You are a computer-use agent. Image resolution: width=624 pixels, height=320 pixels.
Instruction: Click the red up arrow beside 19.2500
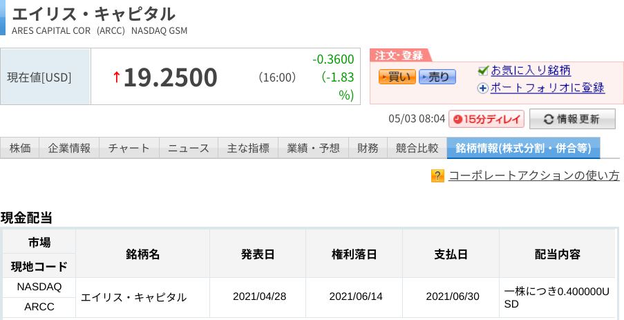(x=117, y=77)
